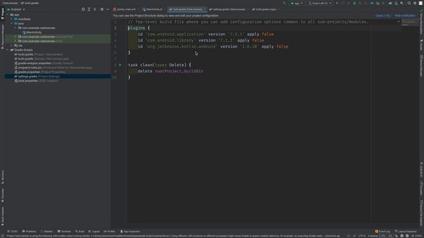Click the debug app bug icon

click(x=354, y=3)
